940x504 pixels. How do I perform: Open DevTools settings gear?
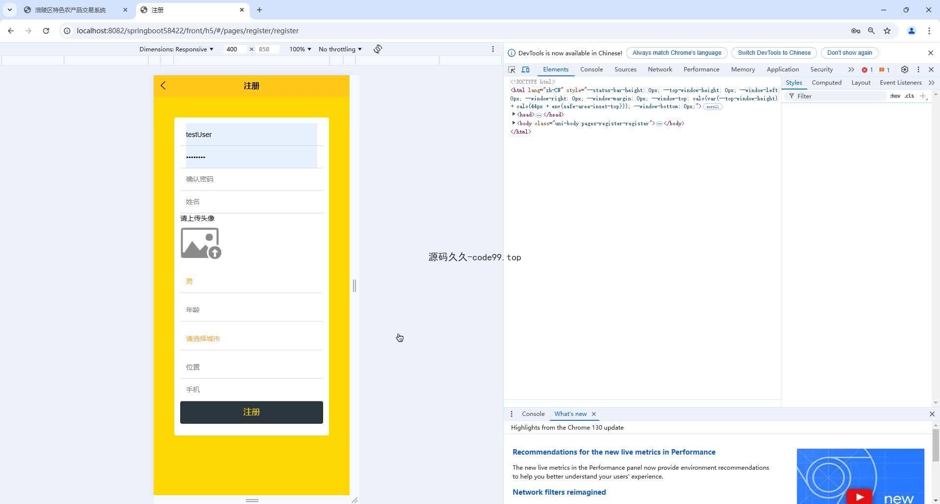[905, 69]
